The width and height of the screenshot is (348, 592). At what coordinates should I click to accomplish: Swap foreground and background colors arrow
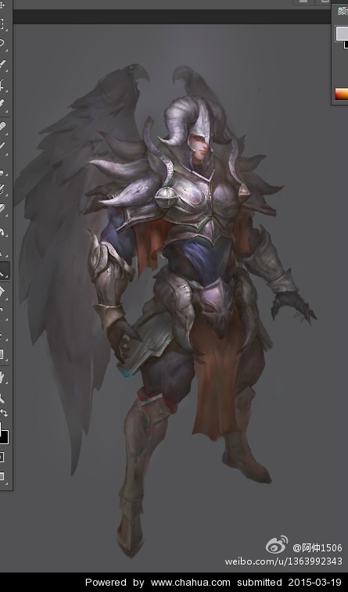coord(4,413)
